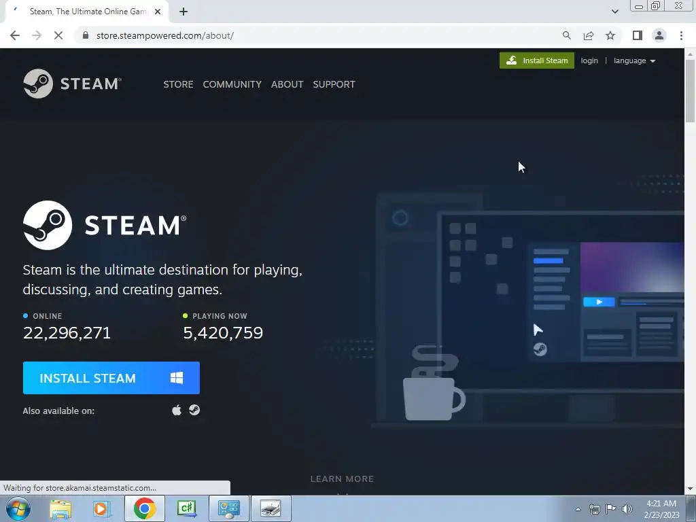Open the zoom magnifier icon in address bar
The image size is (696, 522).
coord(566,35)
